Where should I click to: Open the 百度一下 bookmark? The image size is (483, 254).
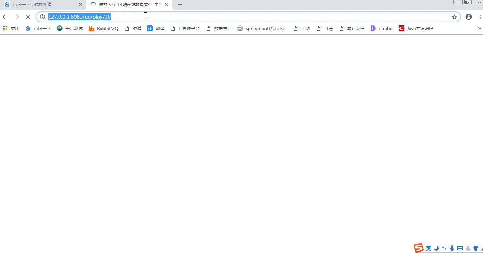click(x=38, y=28)
